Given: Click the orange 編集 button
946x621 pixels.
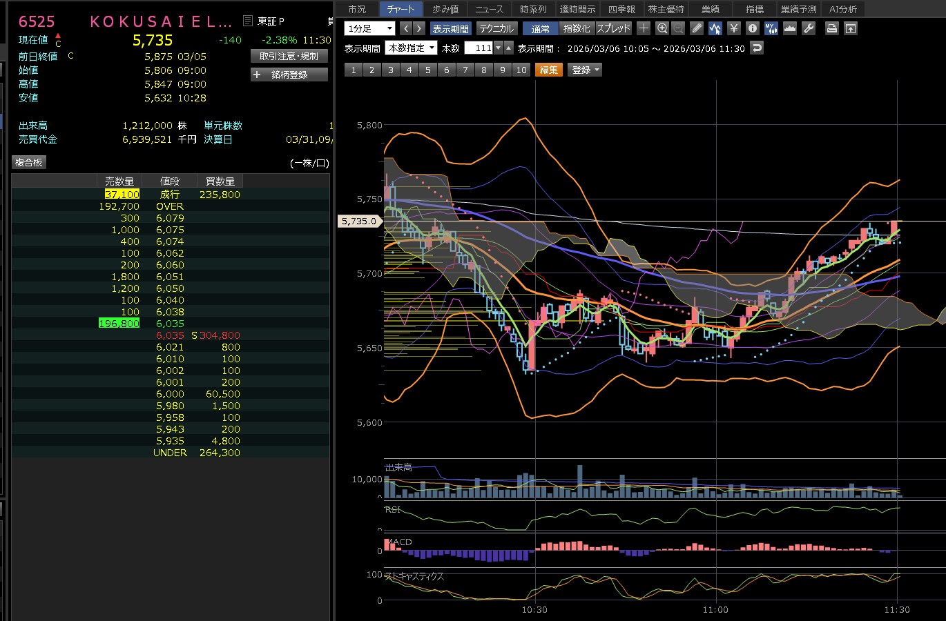Looking at the screenshot, I should click(549, 70).
